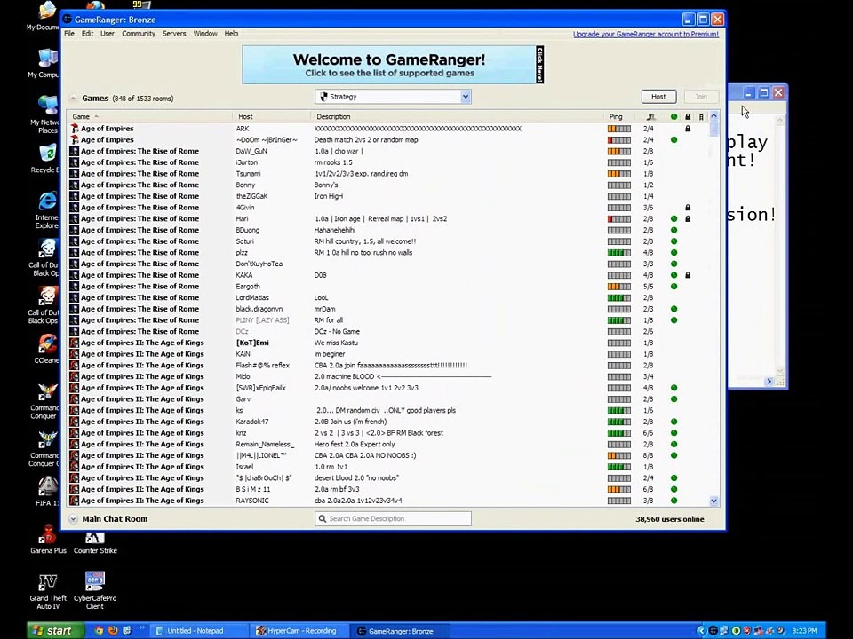Select the room hosted by Bonny

tap(389, 185)
